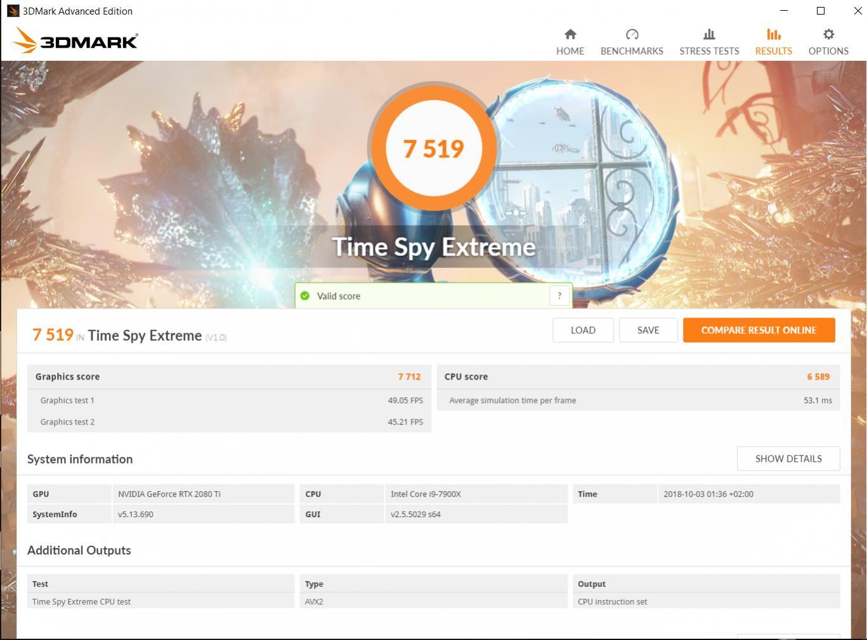867x640 pixels.
Task: Save the benchmark result
Action: coord(648,330)
